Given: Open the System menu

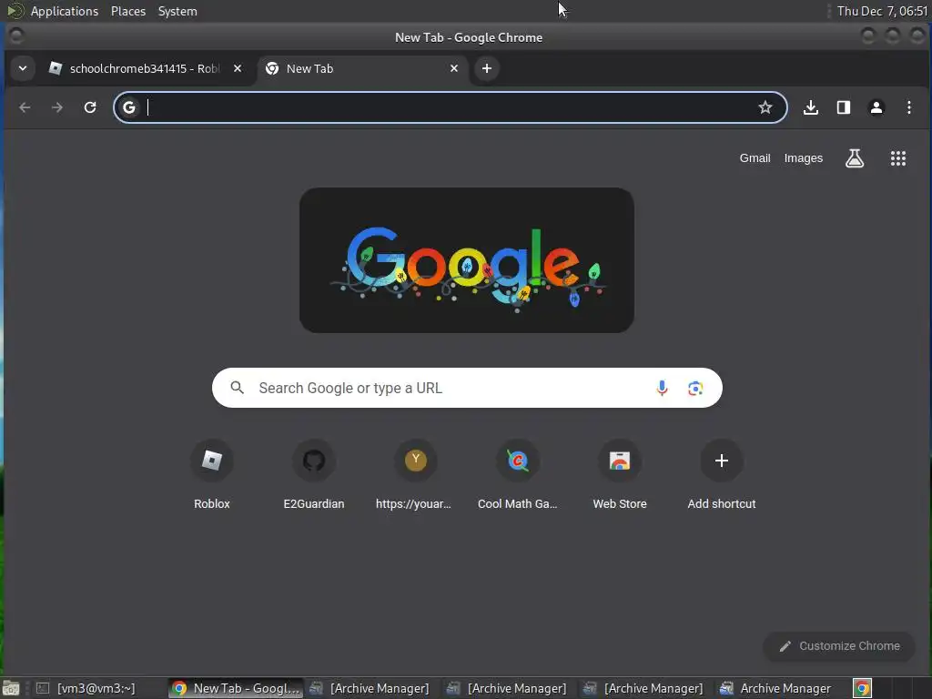Looking at the screenshot, I should [x=177, y=11].
